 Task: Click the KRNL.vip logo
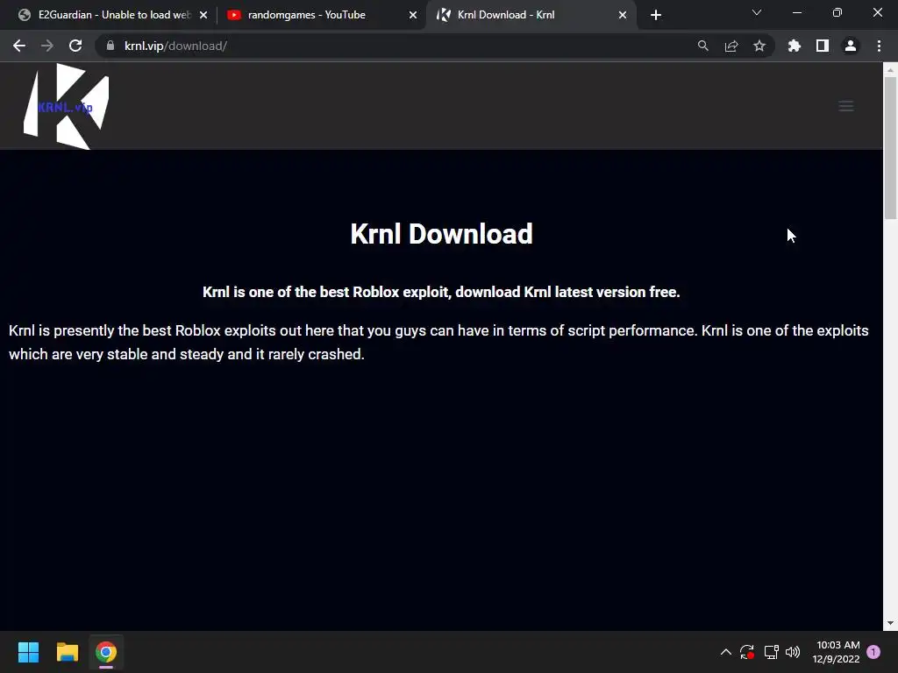[x=66, y=106]
